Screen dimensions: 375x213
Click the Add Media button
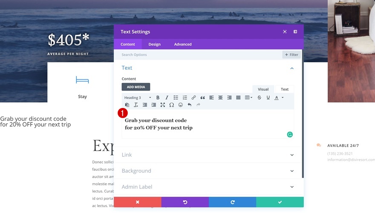(x=136, y=87)
